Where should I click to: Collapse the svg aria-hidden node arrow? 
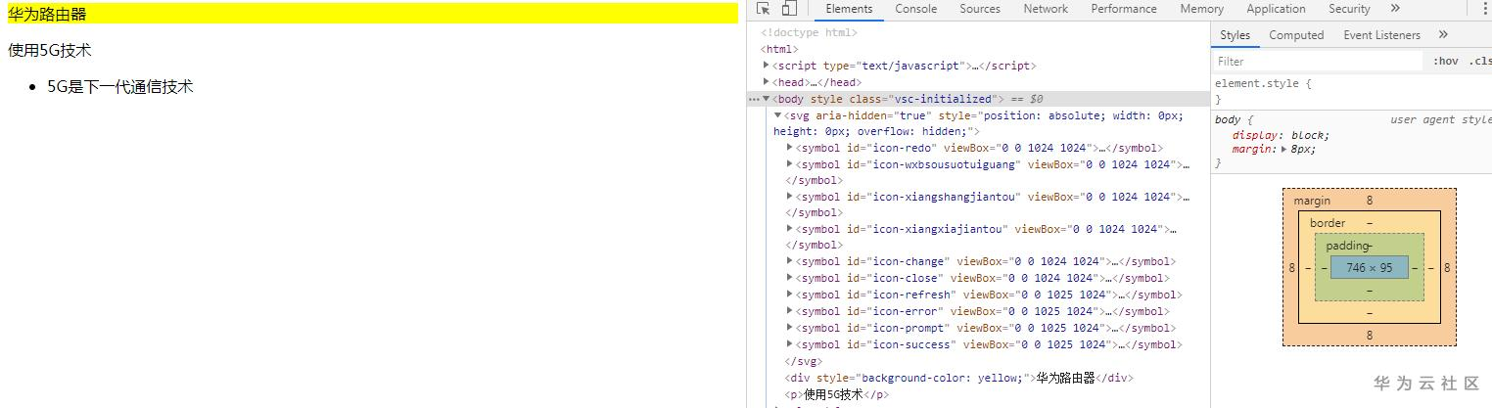click(778, 115)
